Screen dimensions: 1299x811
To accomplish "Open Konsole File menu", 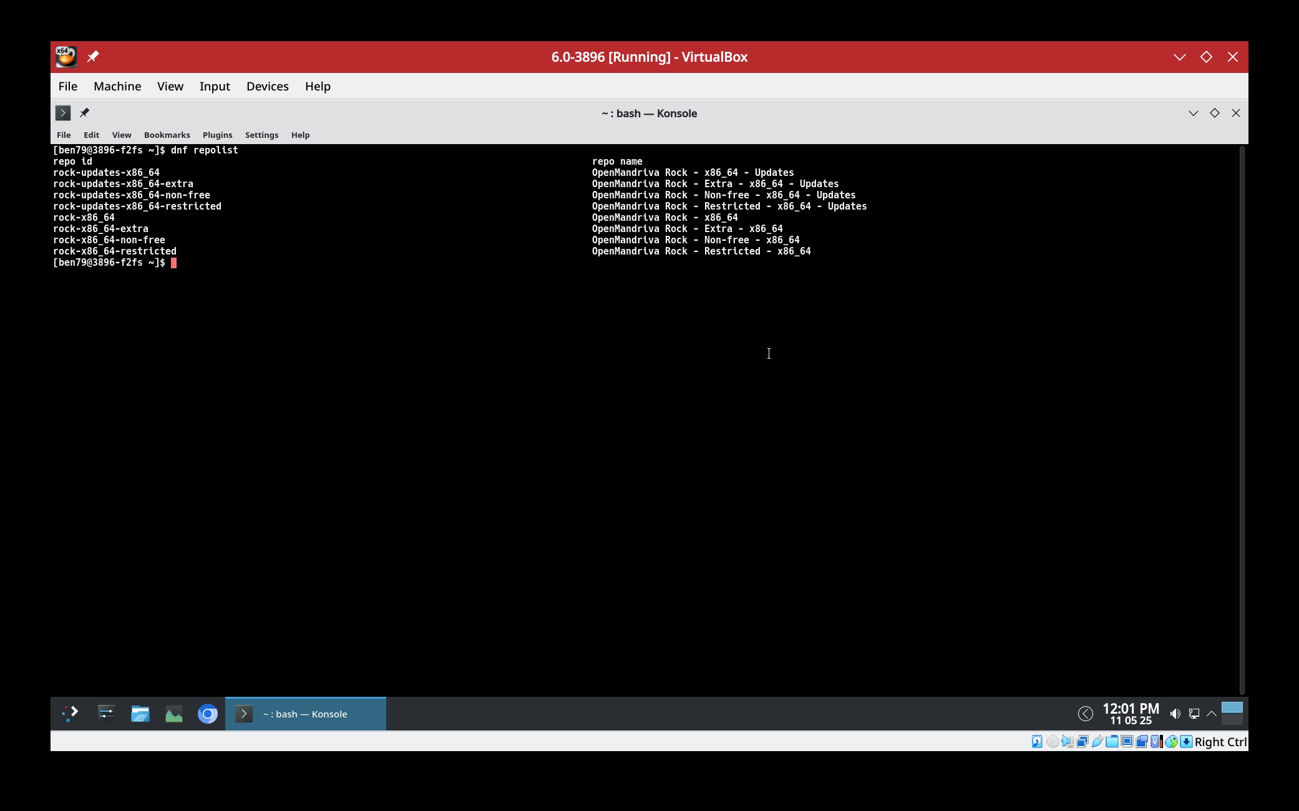I will [x=64, y=135].
